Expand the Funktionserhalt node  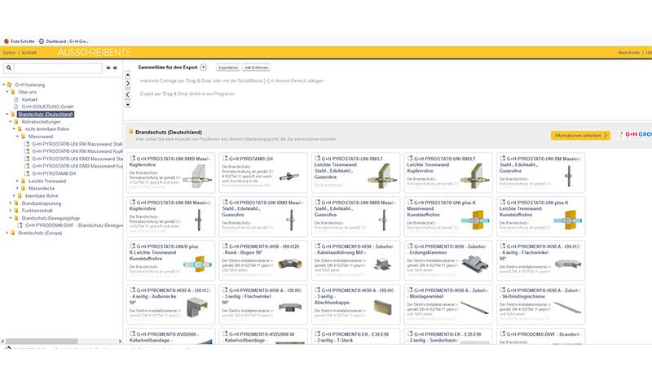point(11,211)
